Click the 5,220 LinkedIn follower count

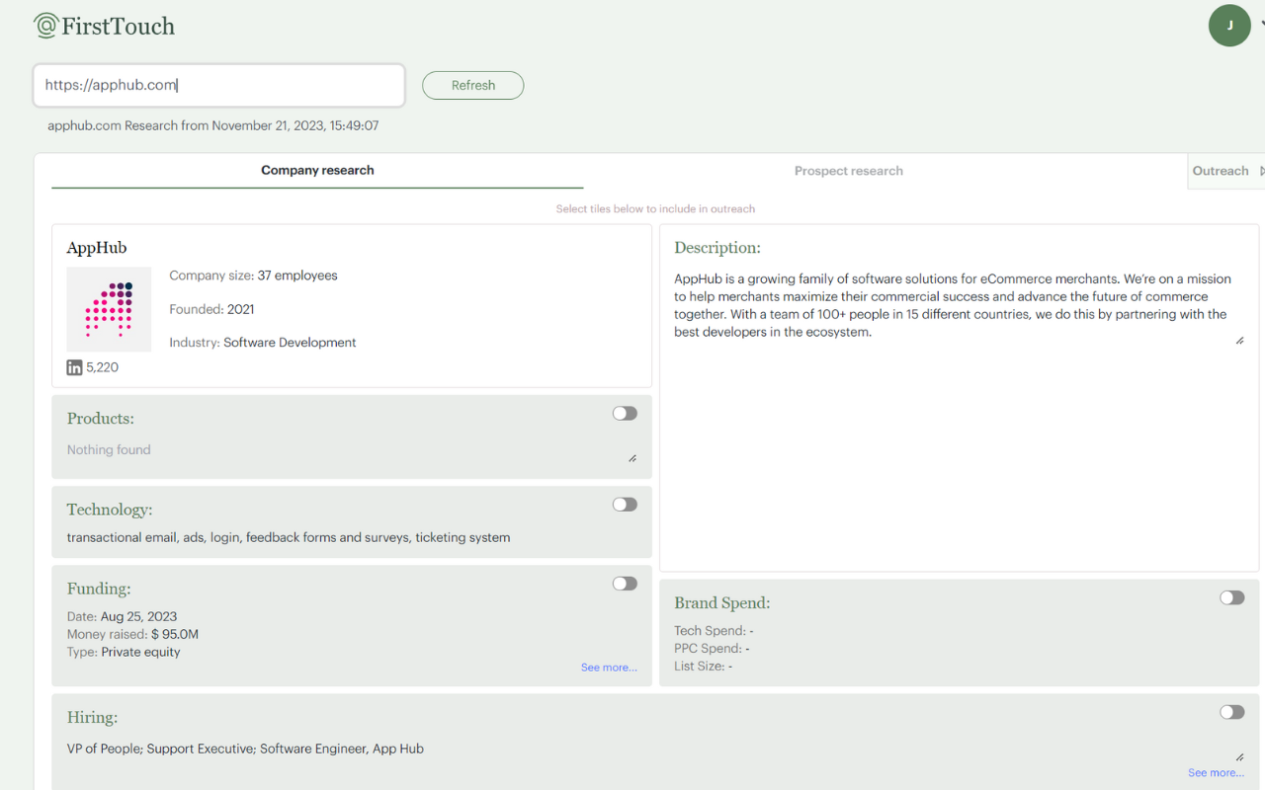[102, 367]
